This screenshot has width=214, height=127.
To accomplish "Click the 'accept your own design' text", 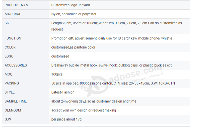I will [x=84, y=110].
